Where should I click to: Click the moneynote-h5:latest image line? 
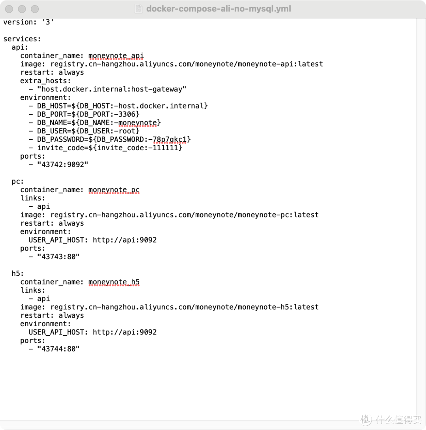(x=169, y=307)
